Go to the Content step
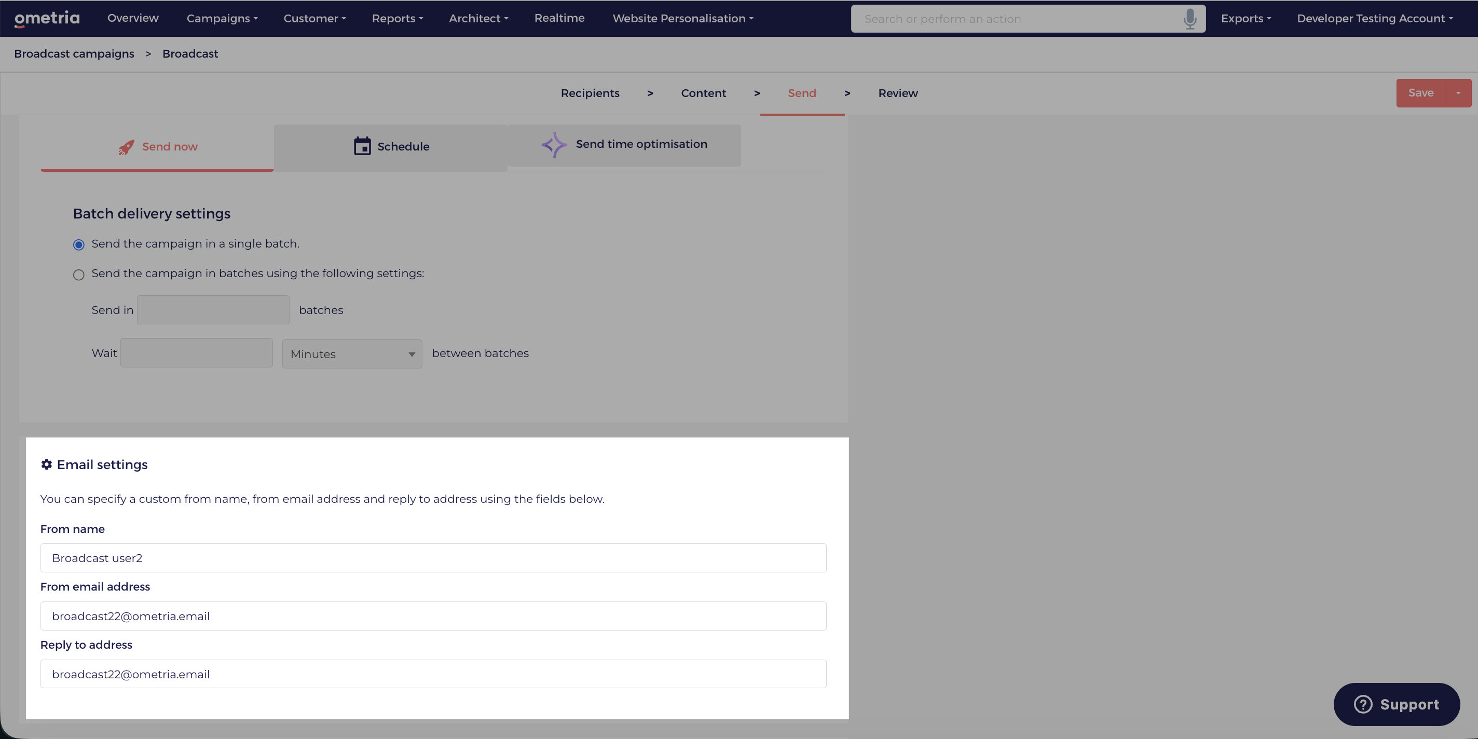This screenshot has height=739, width=1478. coord(703,93)
